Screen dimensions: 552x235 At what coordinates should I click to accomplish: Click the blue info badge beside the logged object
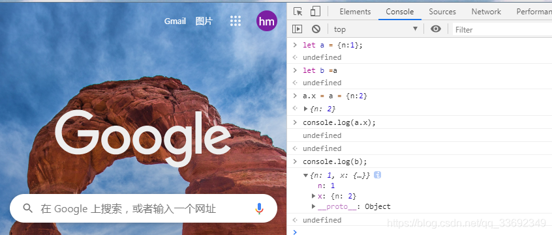(x=377, y=175)
